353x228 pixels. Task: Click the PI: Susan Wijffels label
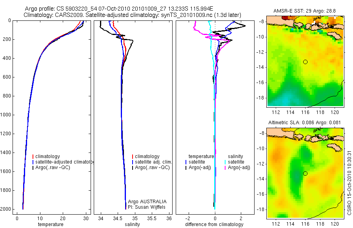(147, 207)
